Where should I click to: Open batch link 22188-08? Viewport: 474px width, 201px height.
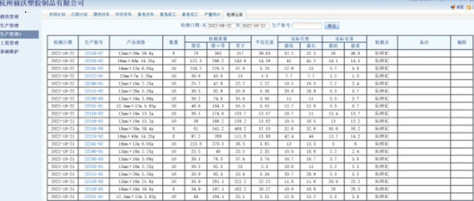(x=94, y=129)
